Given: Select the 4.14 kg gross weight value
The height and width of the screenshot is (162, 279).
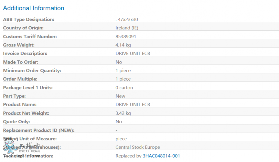Looking at the screenshot, I should (123, 45).
